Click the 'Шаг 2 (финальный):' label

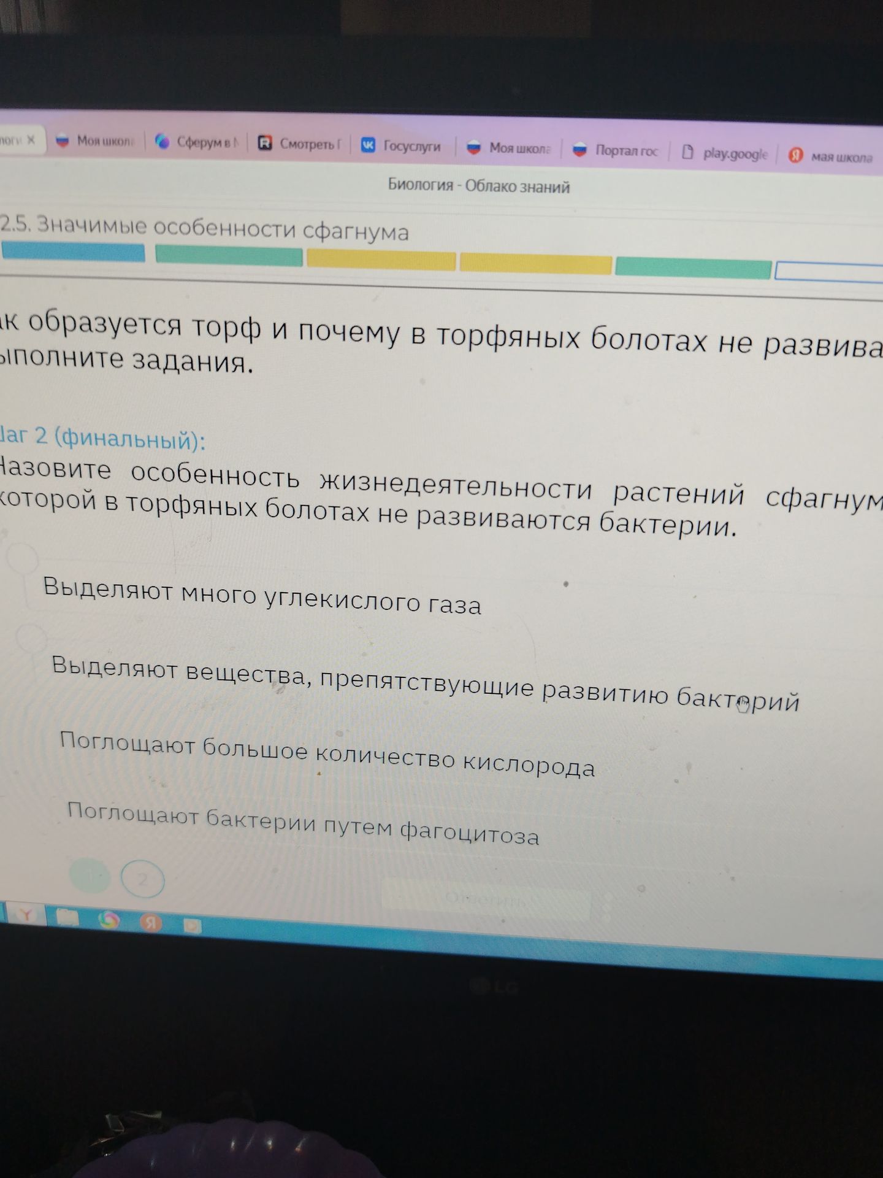102,437
